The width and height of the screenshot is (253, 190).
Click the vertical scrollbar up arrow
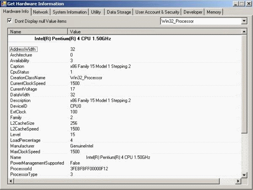[244, 32]
